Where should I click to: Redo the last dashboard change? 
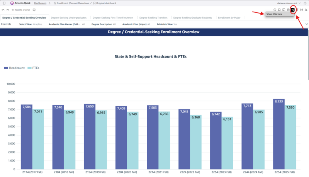tap(8, 10)
